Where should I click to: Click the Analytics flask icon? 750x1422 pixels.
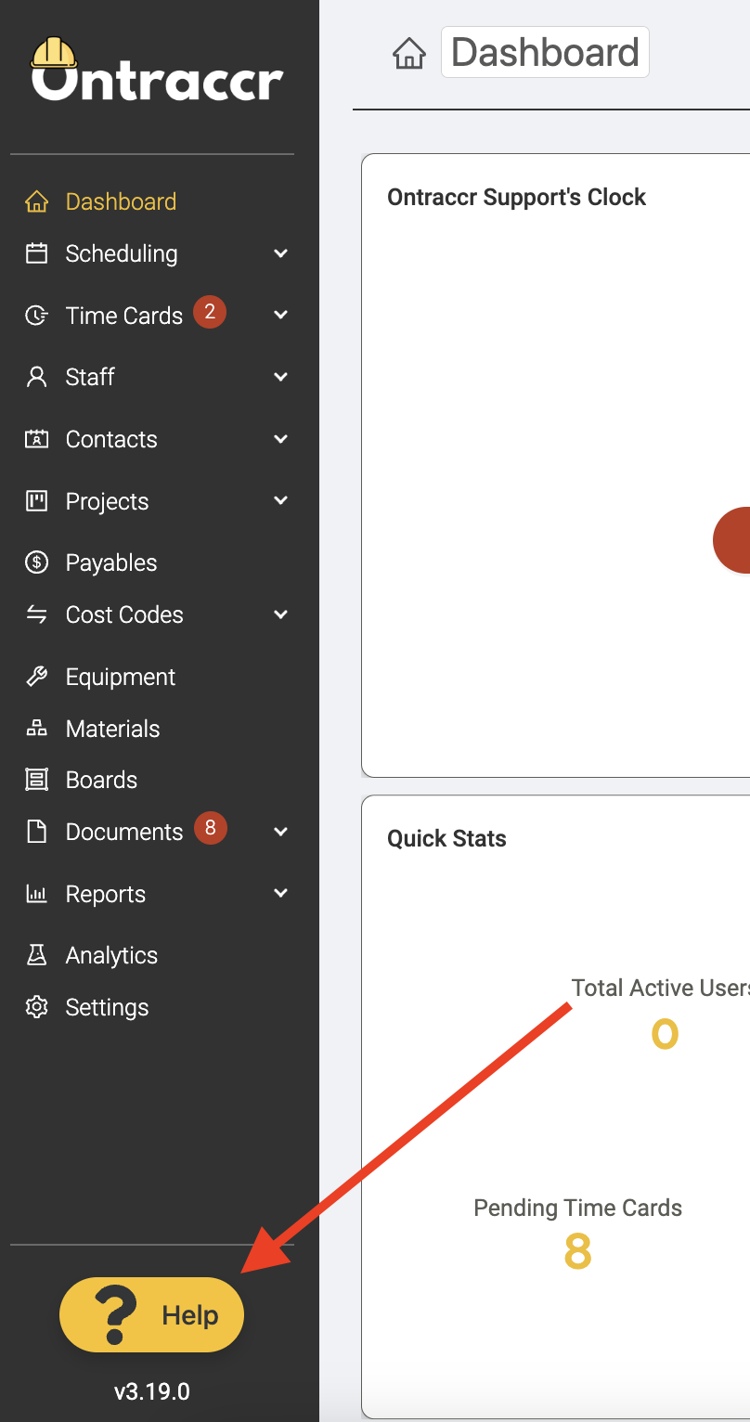click(36, 955)
